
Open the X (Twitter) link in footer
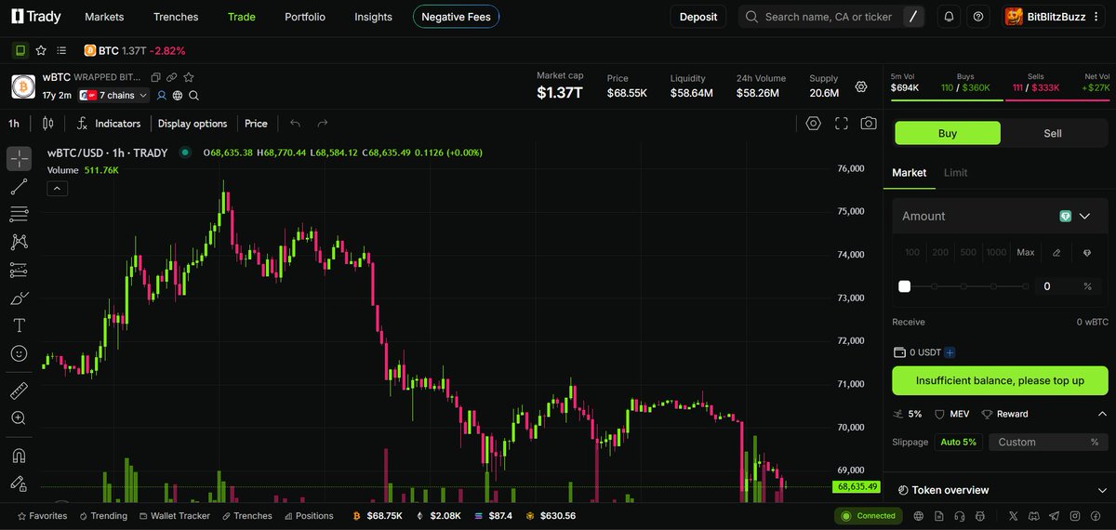1013,515
